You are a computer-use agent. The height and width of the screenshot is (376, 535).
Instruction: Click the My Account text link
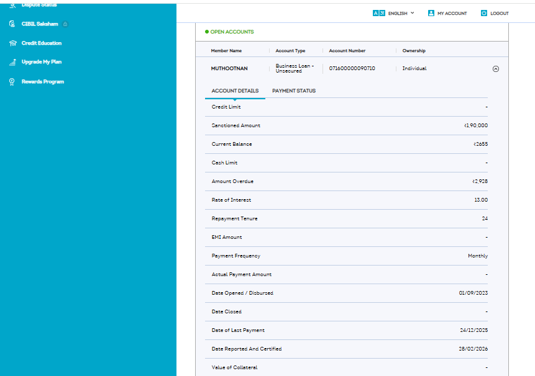pyautogui.click(x=452, y=13)
